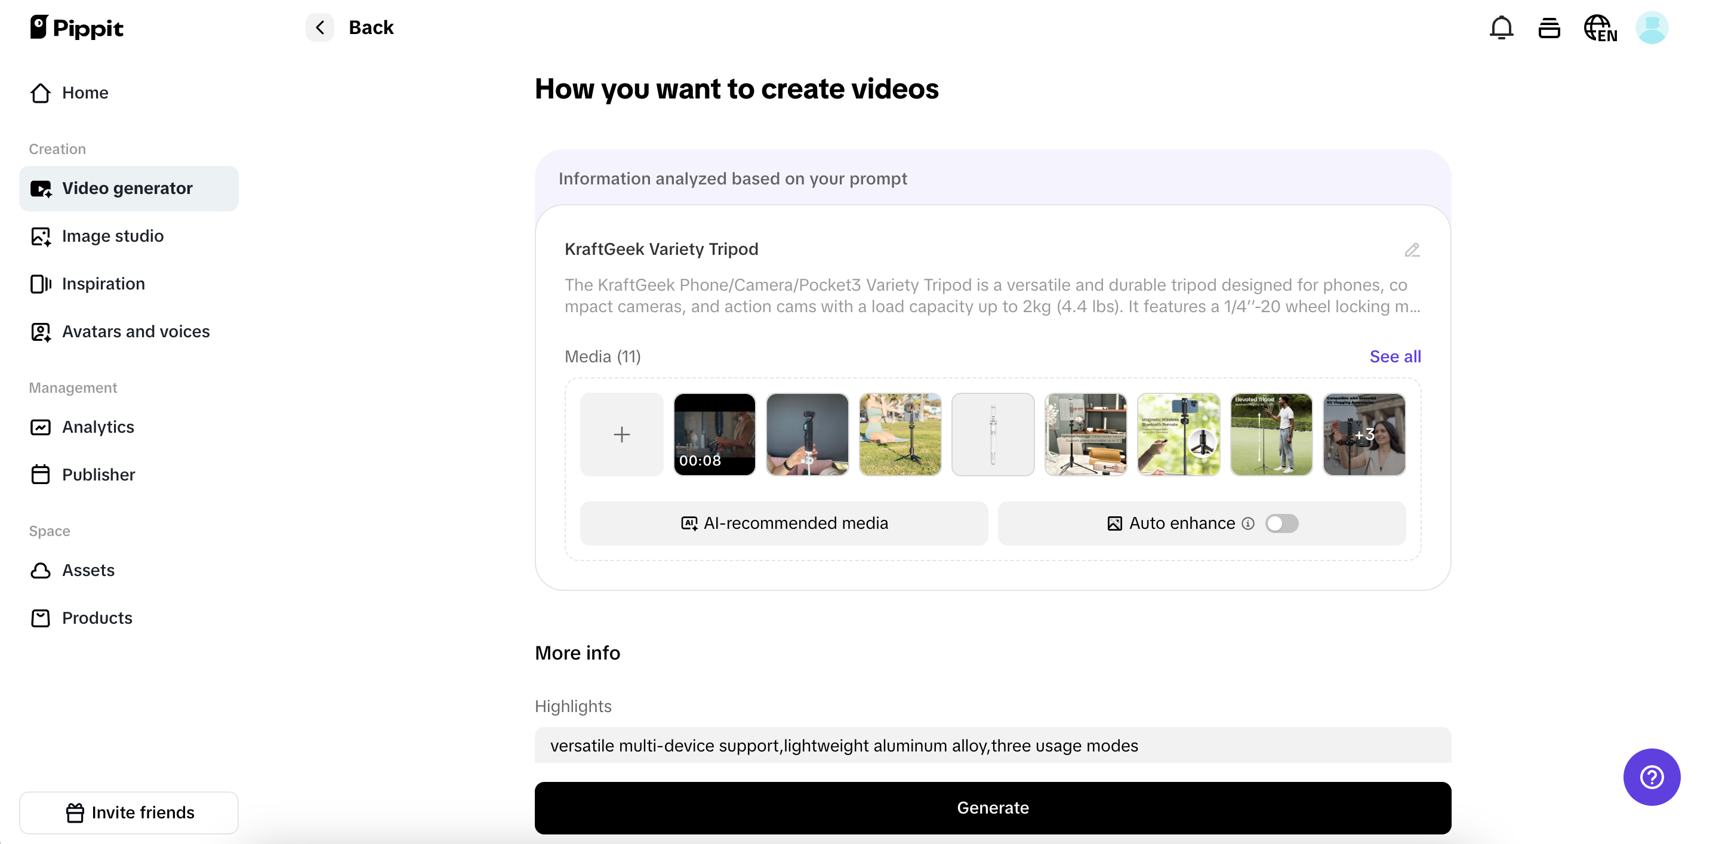
Task: Open the user profile avatar
Action: point(1652,28)
